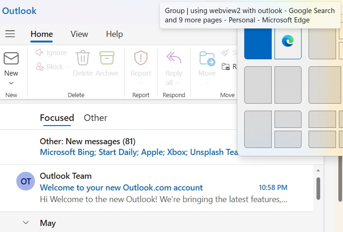Click the message list scrollbar thumb
This screenshot has width=343, height=232.
click(x=318, y=189)
